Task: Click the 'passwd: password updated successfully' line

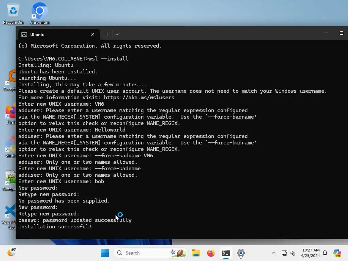Action: (x=75, y=220)
